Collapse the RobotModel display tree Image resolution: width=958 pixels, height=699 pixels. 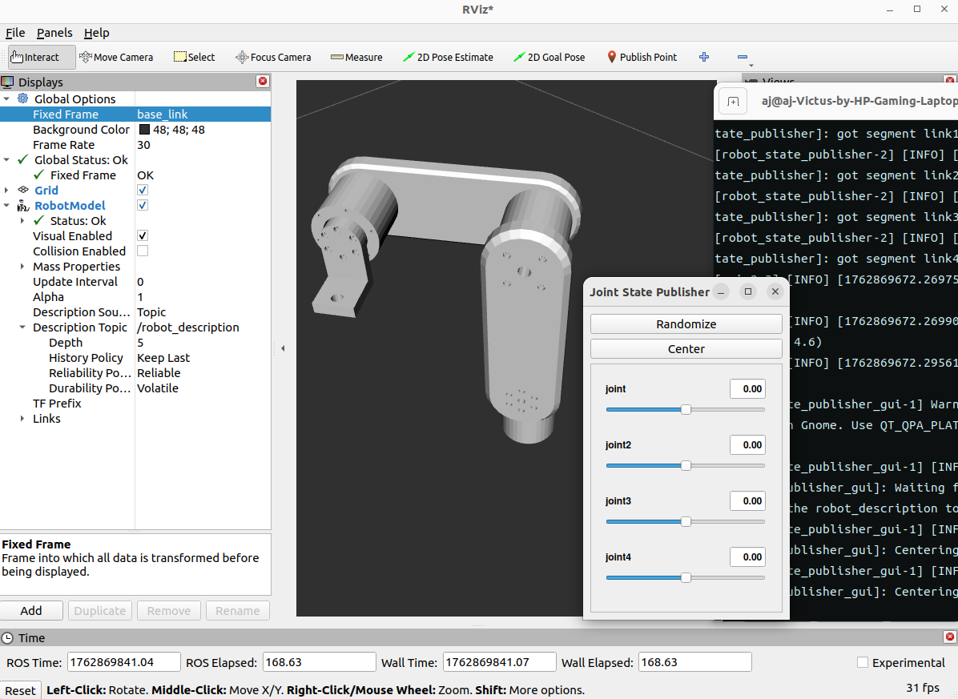click(x=6, y=205)
